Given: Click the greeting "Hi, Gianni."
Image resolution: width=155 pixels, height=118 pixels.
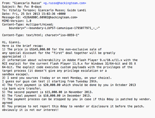Looking at the screenshot, I should point(11,42).
